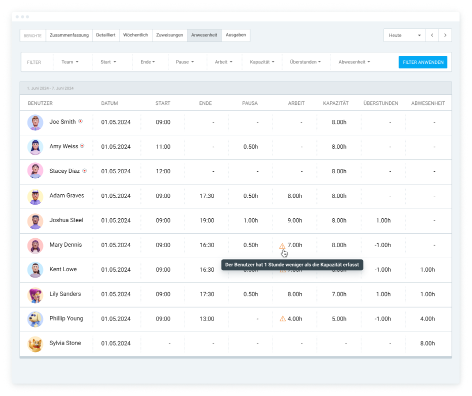This screenshot has width=472, height=396.
Task: Click the Adam Graves user name
Action: [66, 196]
